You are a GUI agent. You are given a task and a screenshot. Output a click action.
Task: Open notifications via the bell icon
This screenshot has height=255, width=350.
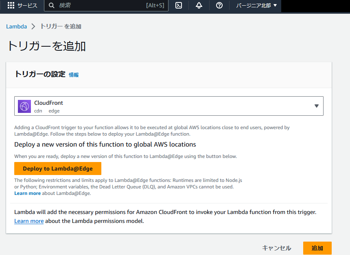coord(199,6)
